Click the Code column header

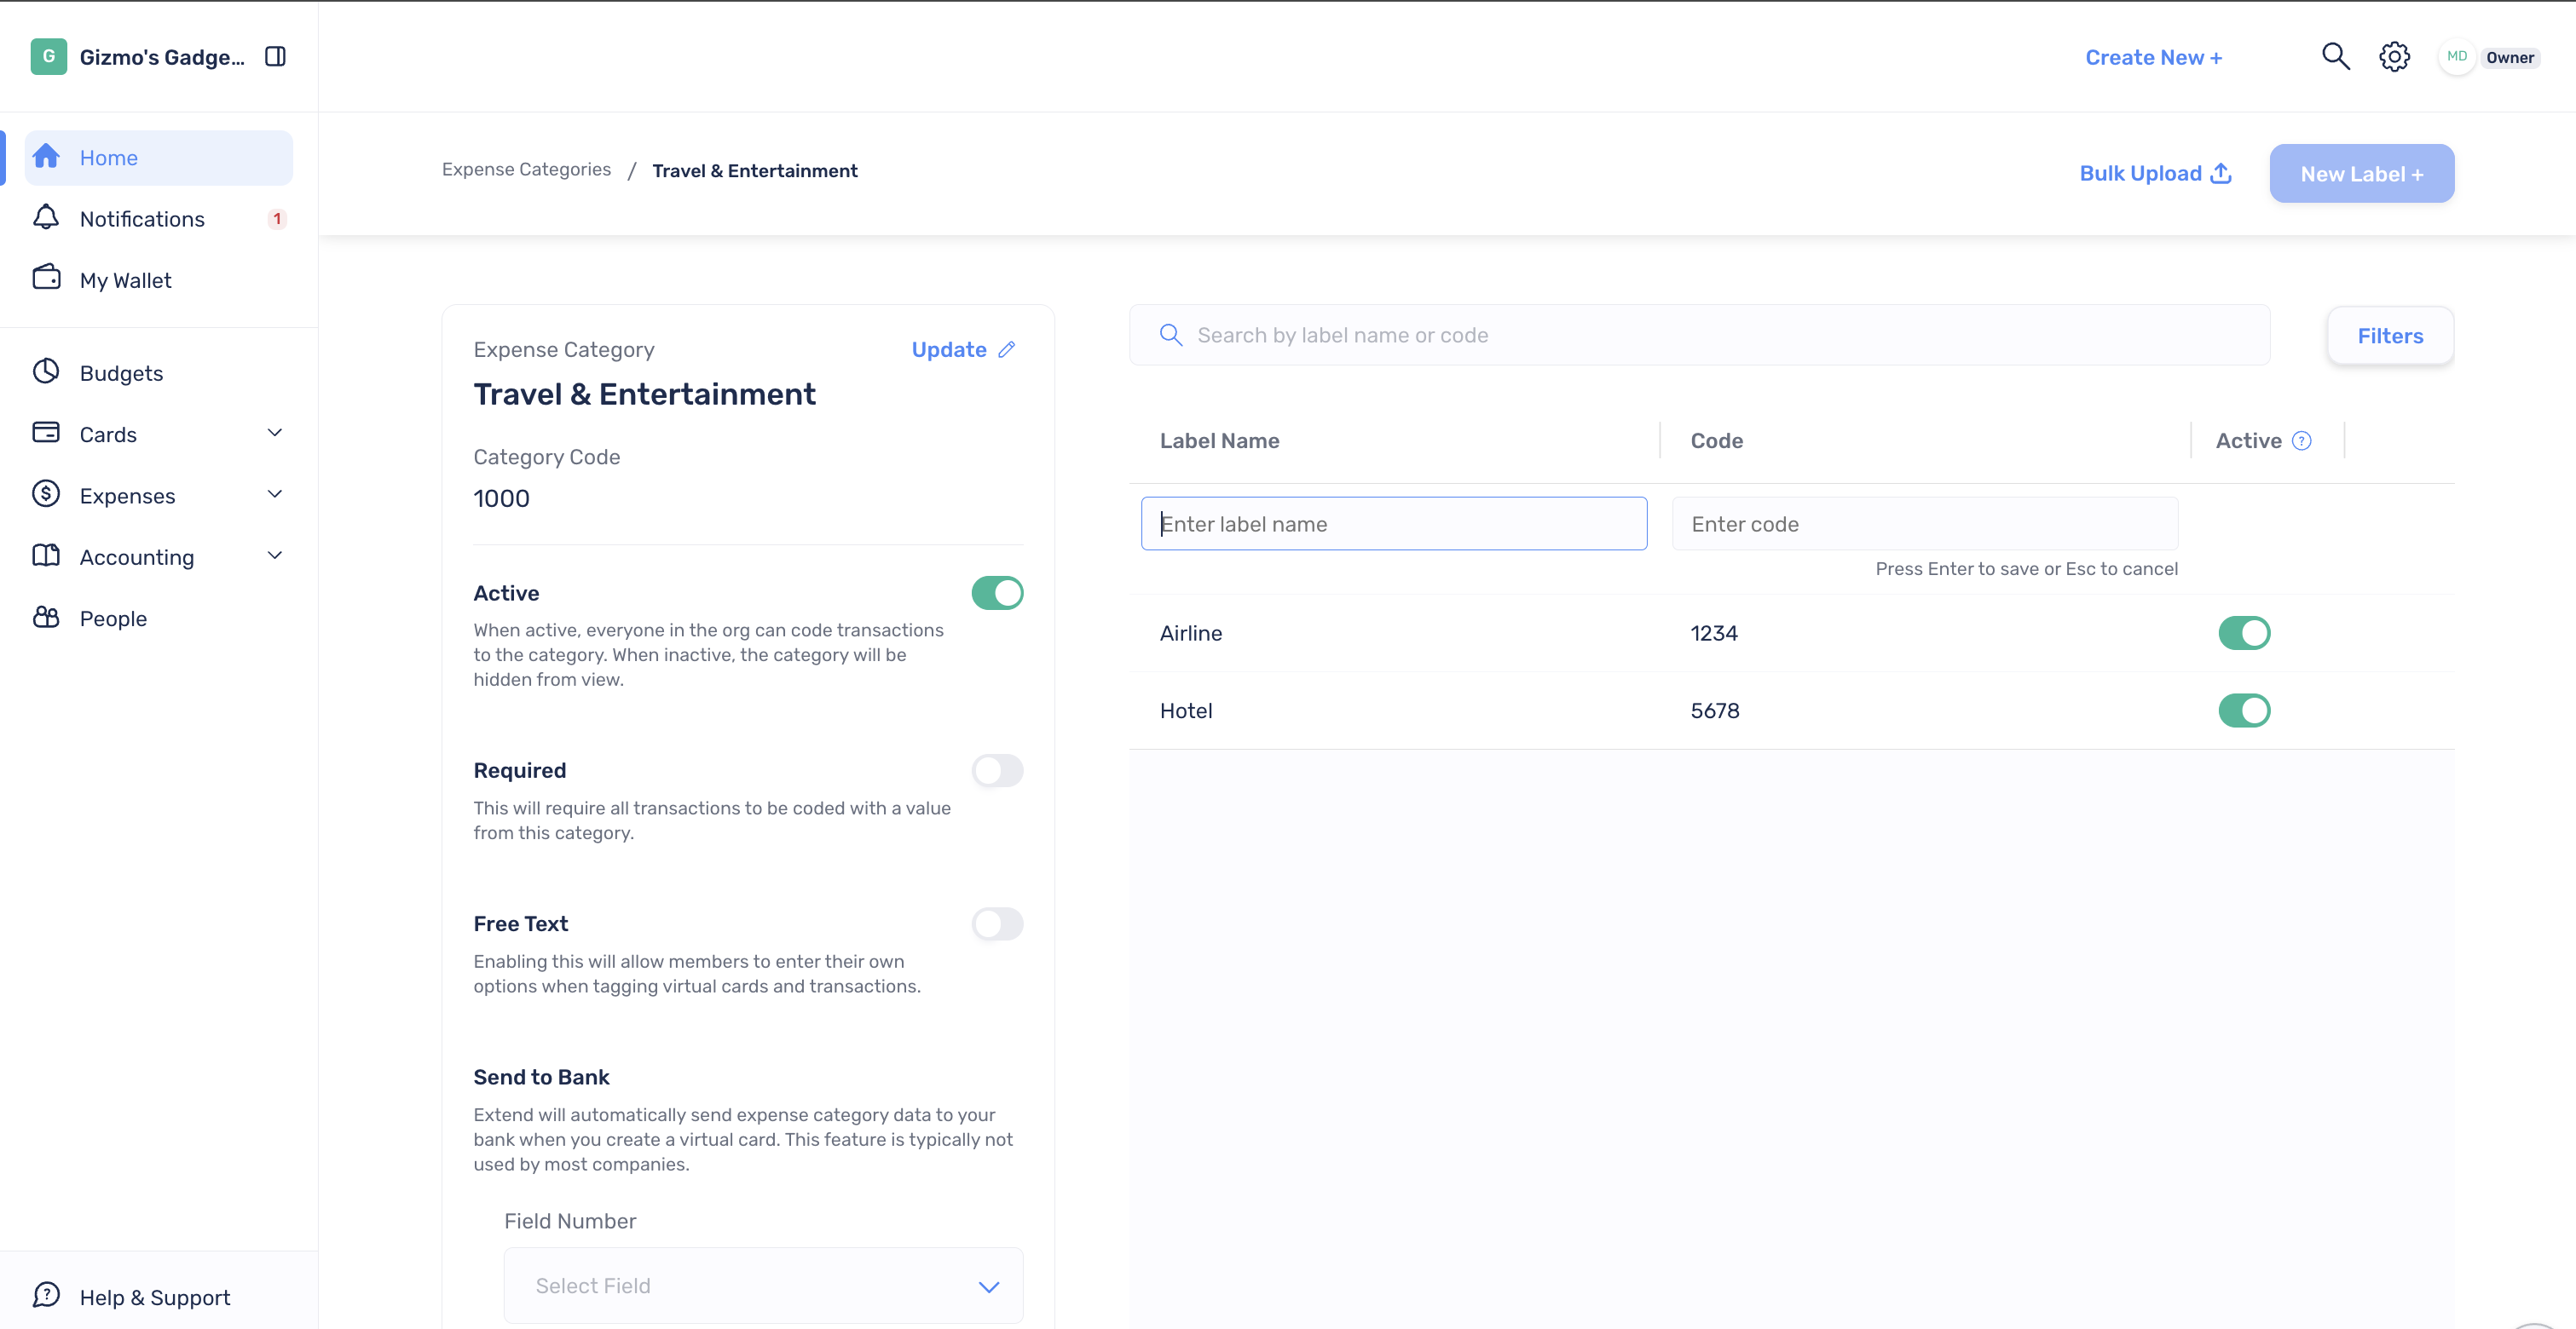[1716, 440]
